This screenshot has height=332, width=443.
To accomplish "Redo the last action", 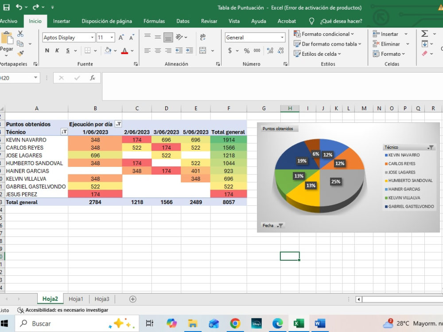I will click(x=36, y=7).
